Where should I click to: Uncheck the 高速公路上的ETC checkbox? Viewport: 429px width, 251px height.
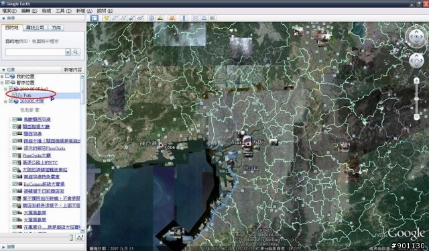14,162
